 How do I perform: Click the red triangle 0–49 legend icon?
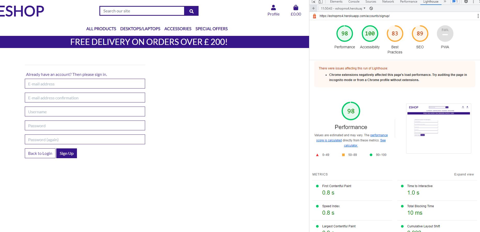(317, 155)
